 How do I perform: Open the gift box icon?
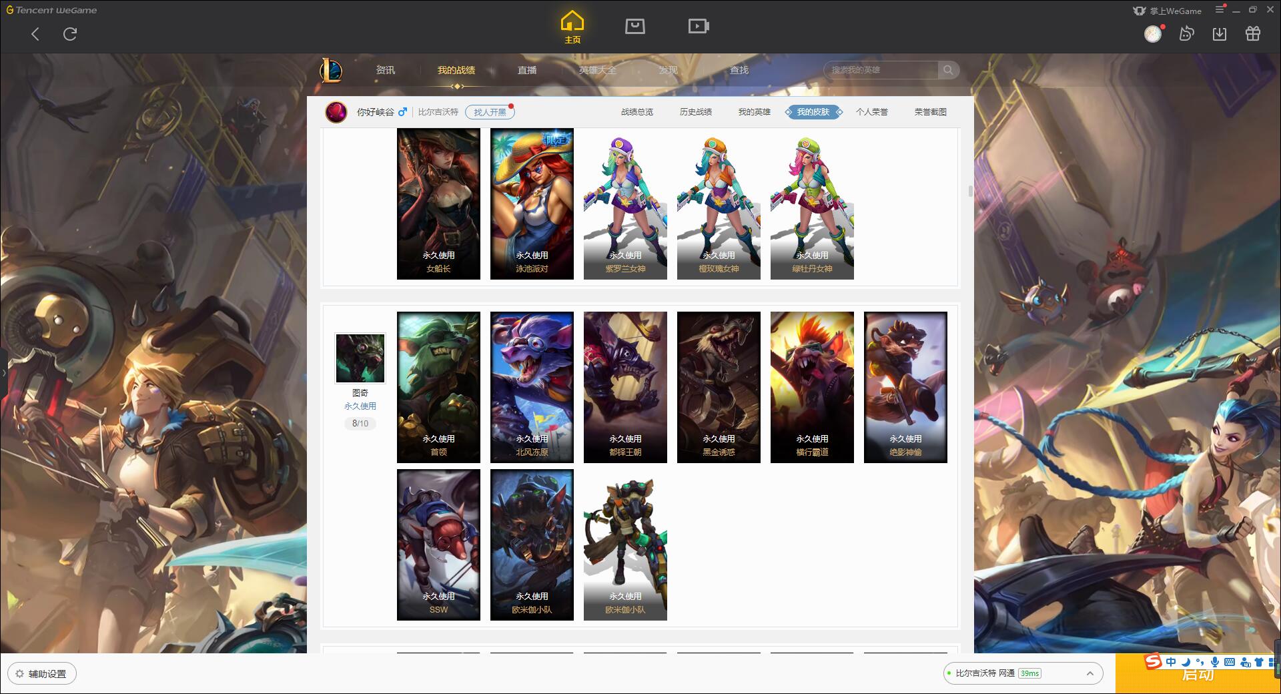pyautogui.click(x=1253, y=33)
